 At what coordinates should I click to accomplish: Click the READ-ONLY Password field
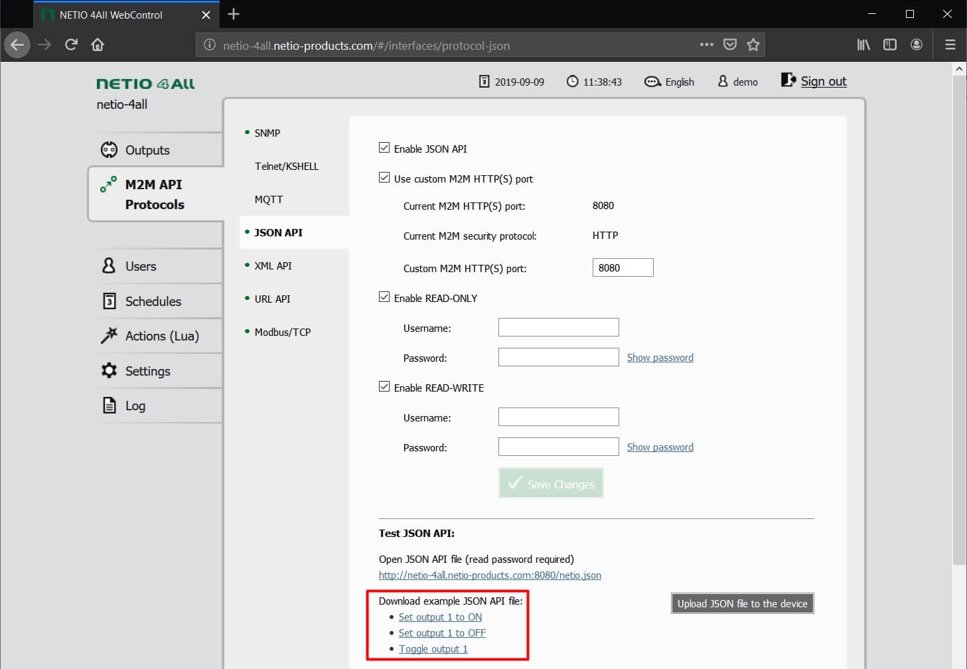[559, 357]
